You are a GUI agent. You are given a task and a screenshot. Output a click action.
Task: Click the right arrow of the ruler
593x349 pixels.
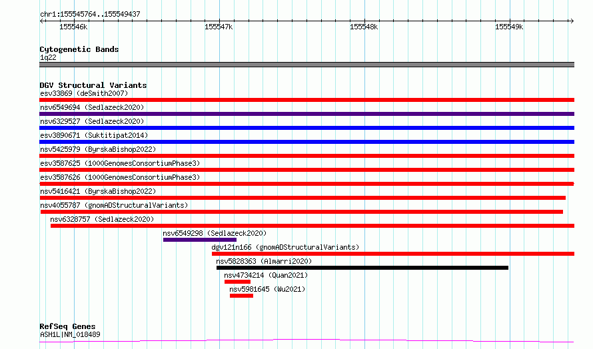572,21
